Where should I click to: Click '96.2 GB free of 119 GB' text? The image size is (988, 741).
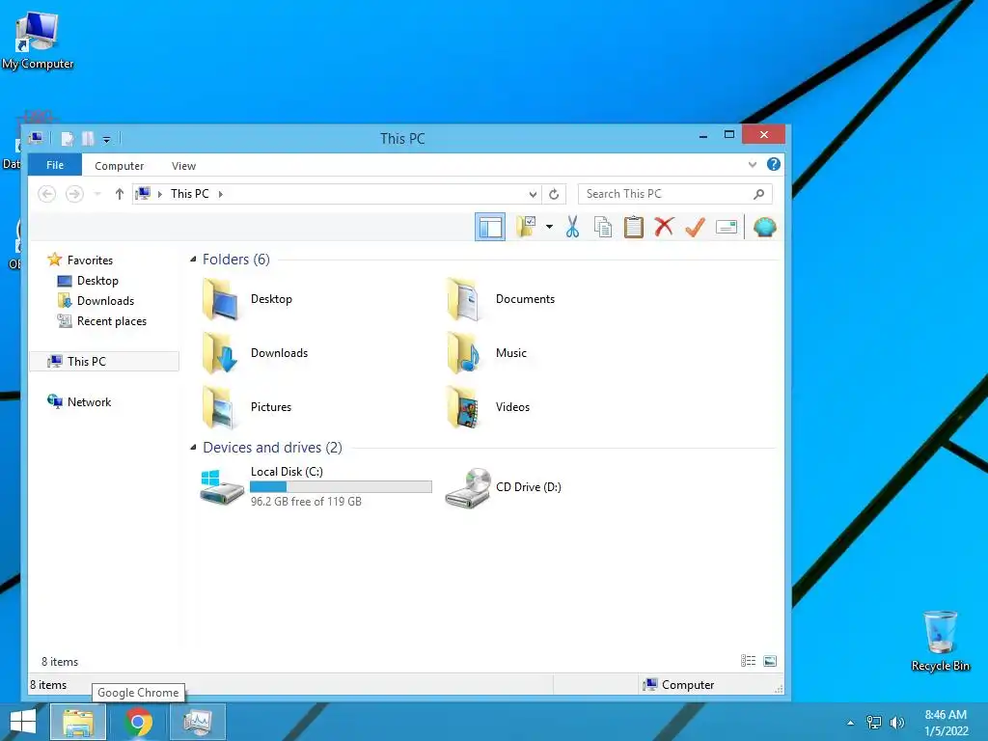[306, 502]
